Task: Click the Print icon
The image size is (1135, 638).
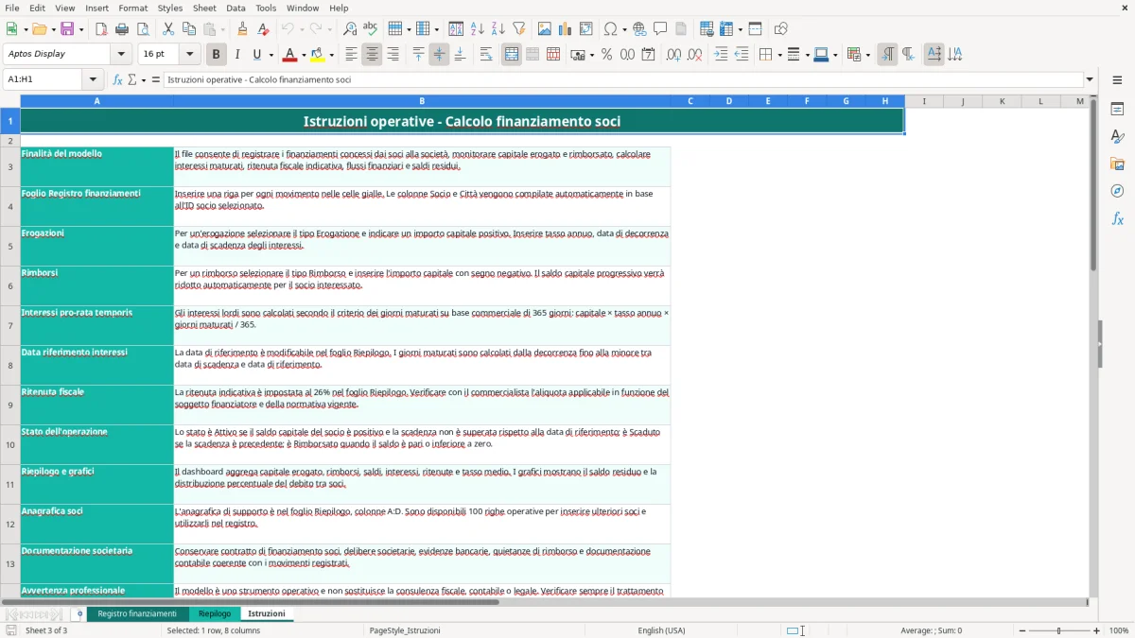Action: (122, 29)
